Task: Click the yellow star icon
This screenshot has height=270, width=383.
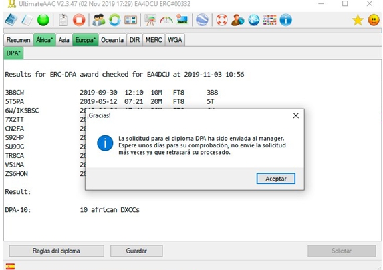Action: (x=358, y=20)
